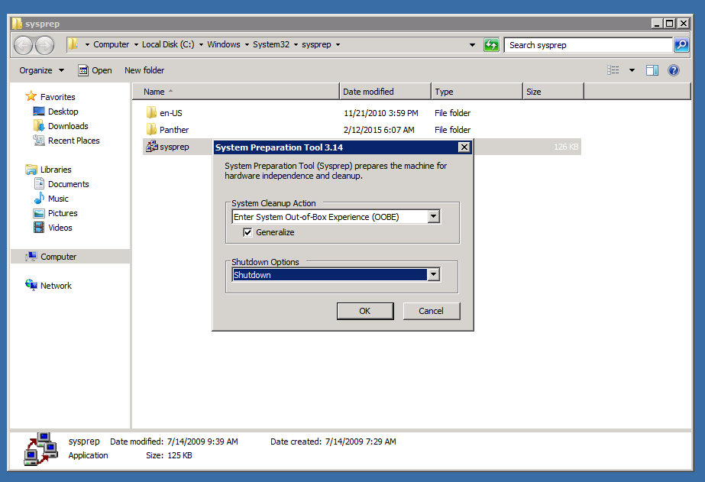This screenshot has width=705, height=482.
Task: Click the folder icon in address bar
Action: click(x=73, y=44)
